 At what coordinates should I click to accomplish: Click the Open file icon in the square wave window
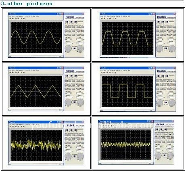tap(102, 73)
